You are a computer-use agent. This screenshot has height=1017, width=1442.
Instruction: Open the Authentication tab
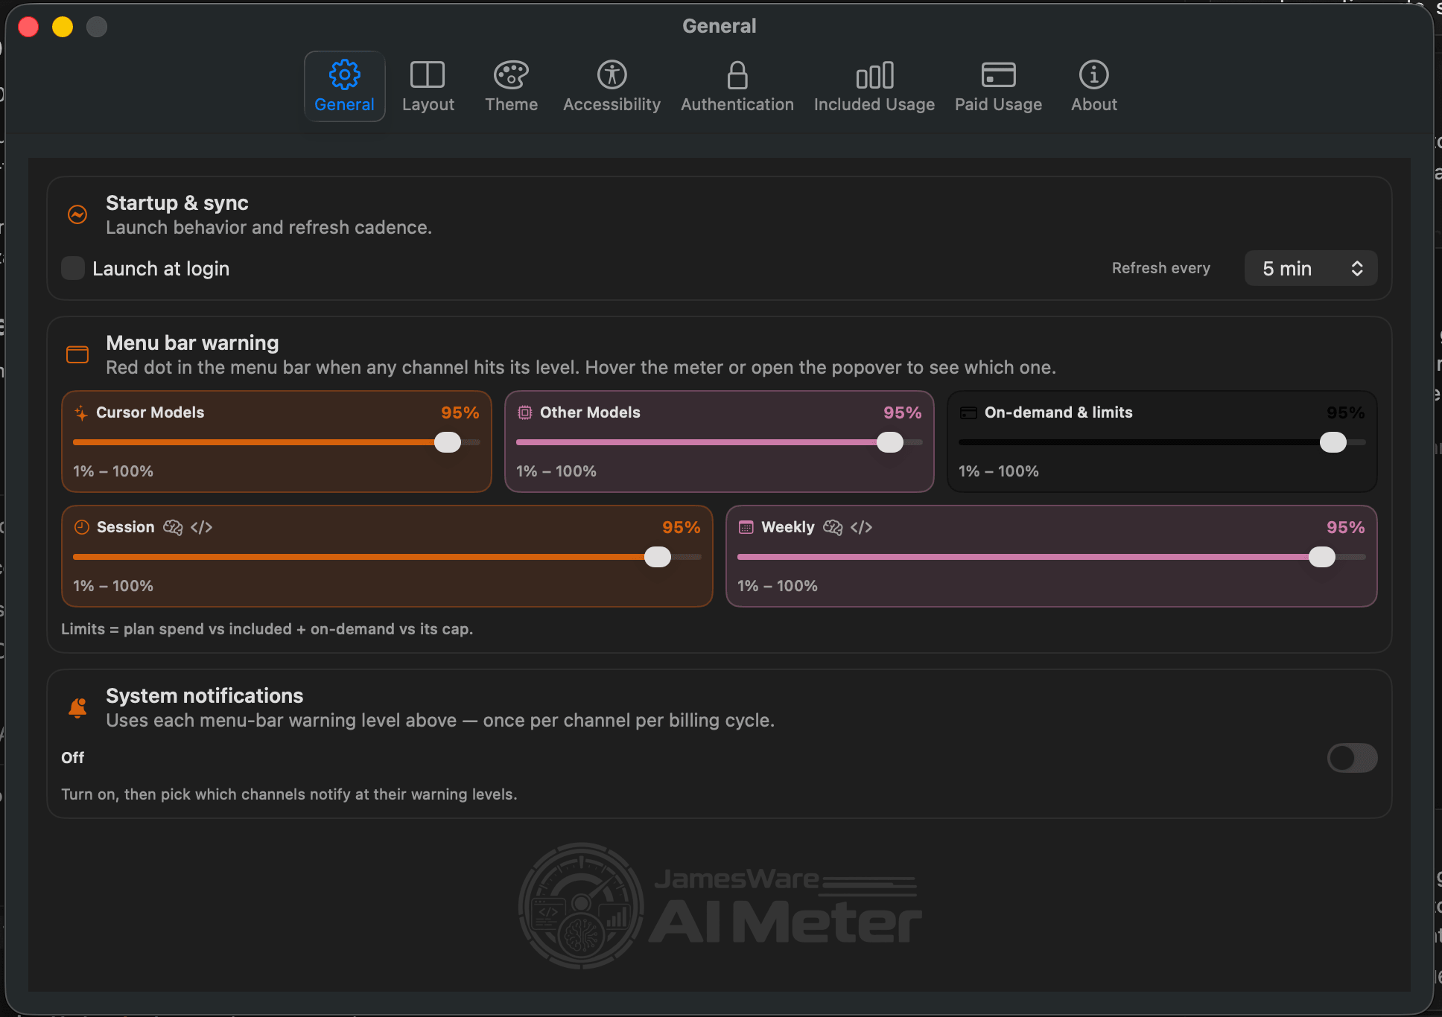(x=737, y=86)
